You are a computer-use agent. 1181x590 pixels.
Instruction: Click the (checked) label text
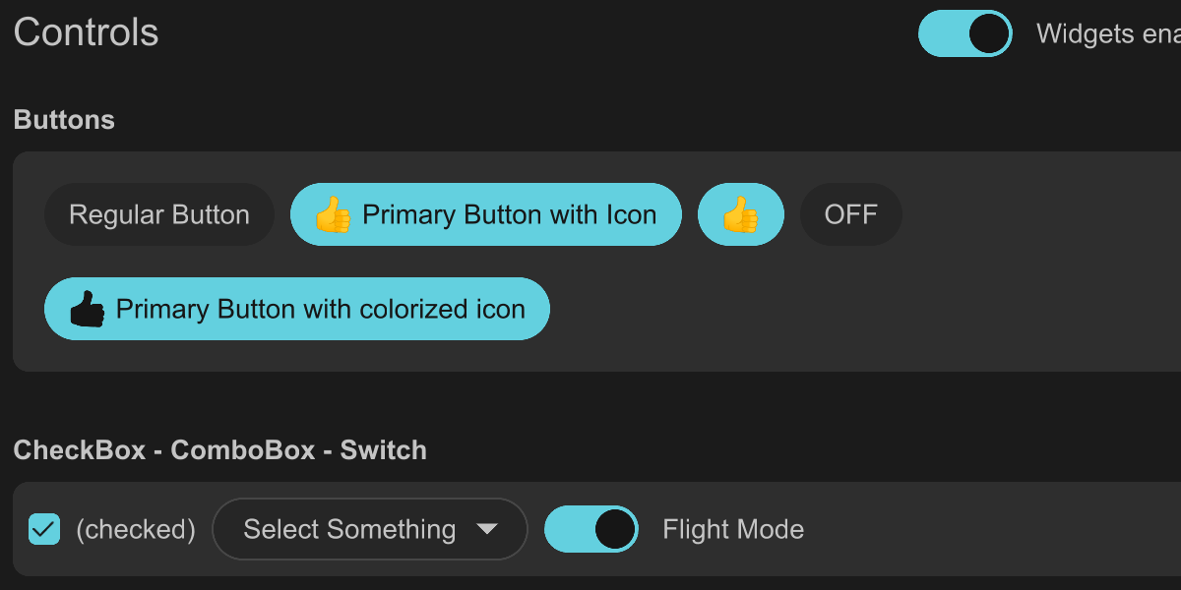coord(136,529)
